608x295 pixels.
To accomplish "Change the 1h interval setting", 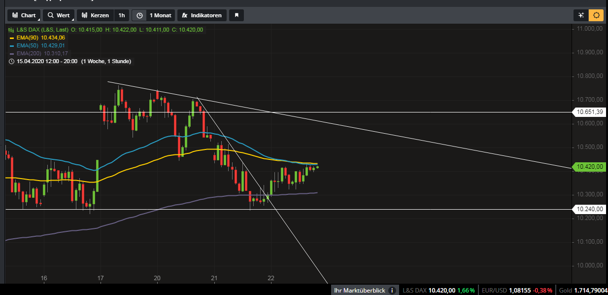I will [122, 15].
